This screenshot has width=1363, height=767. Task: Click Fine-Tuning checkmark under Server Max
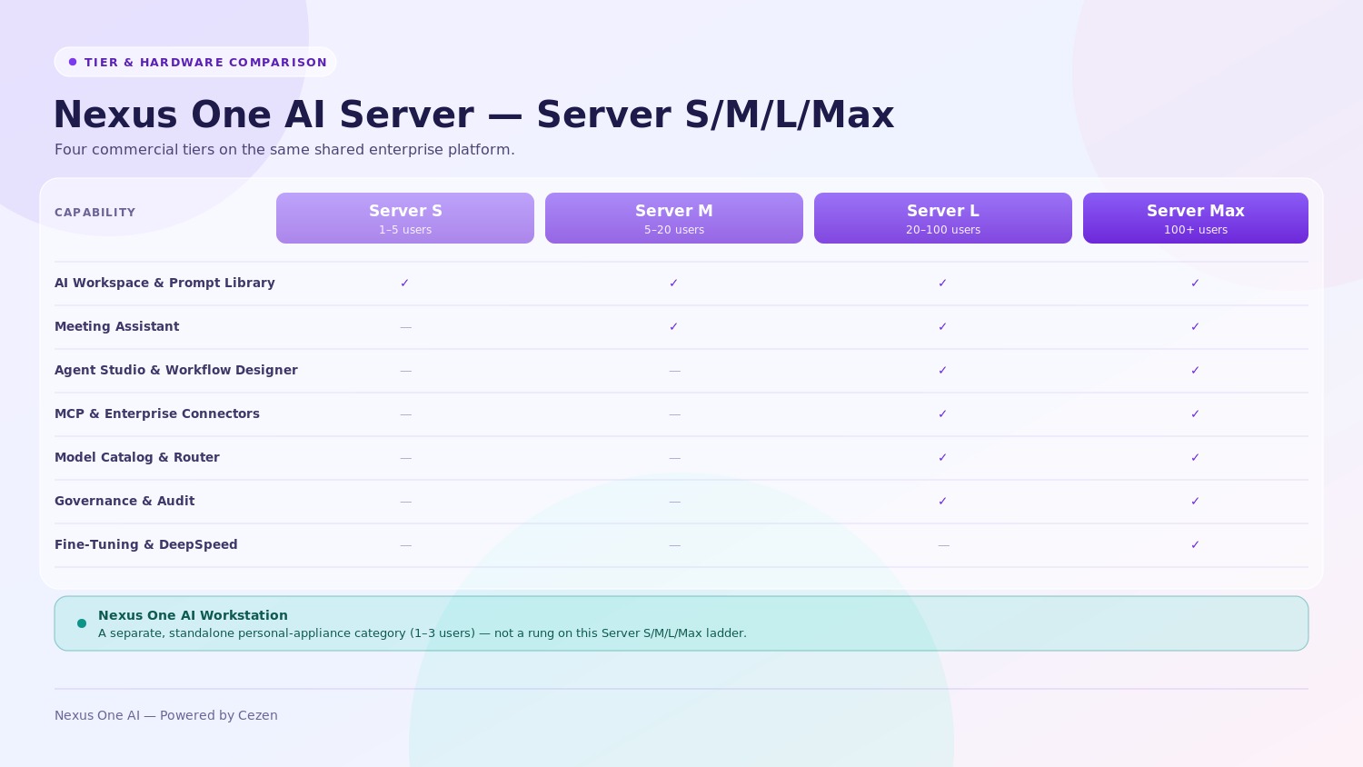pyautogui.click(x=1196, y=544)
